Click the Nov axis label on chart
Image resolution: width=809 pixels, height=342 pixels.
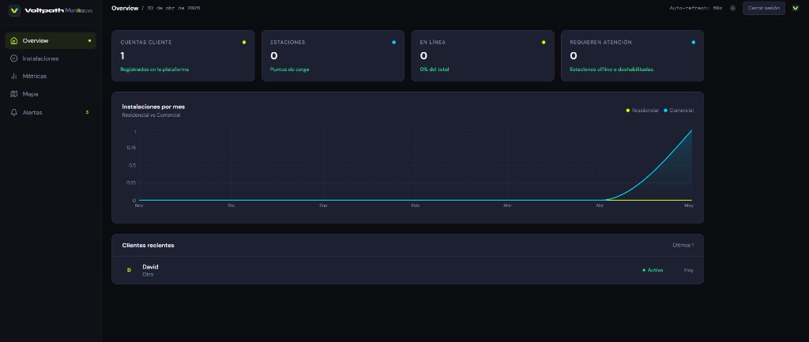139,206
